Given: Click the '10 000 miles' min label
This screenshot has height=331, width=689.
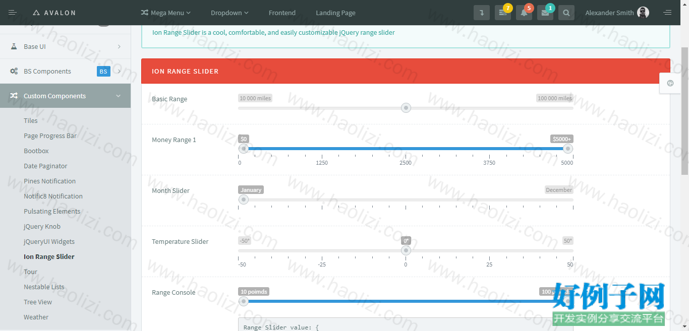Looking at the screenshot, I should click(x=255, y=98).
